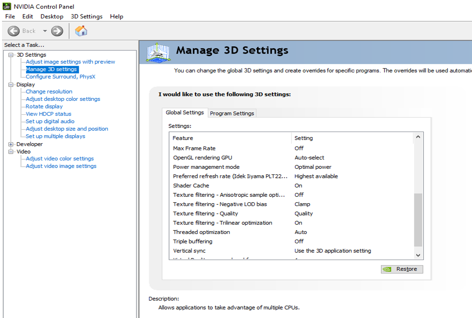
Task: Open the File menu
Action: point(10,16)
